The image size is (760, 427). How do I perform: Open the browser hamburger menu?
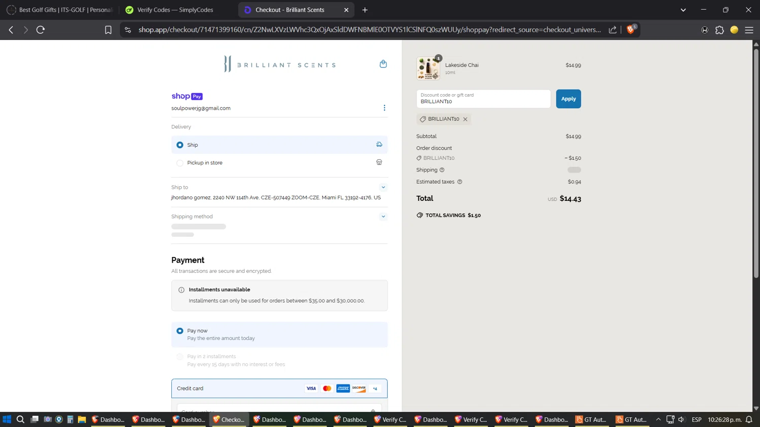[x=749, y=30]
